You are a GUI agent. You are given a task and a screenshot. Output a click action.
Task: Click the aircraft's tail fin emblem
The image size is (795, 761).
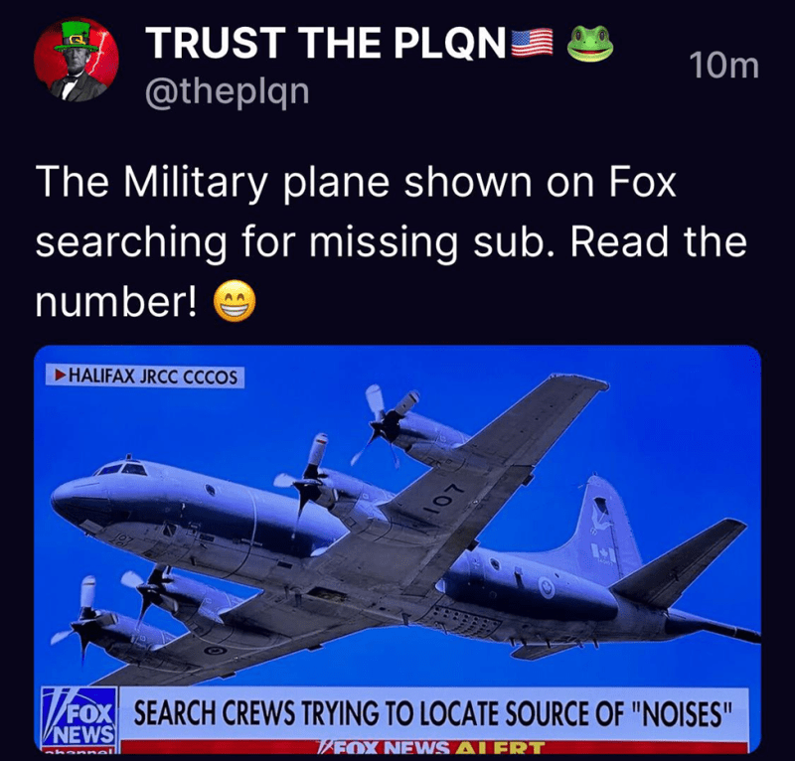tap(599, 515)
